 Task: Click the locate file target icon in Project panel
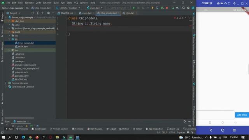(x=33, y=13)
